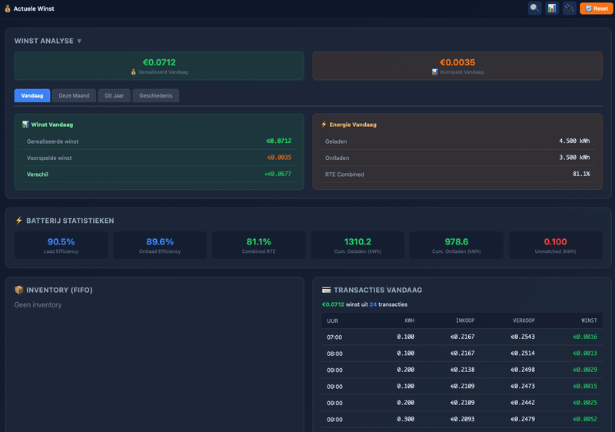Click the Combined RTE statistic tile
Screen dimensions: 615x432
(259, 245)
